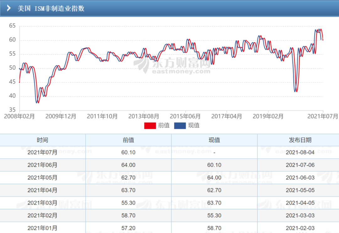Click the release date 2021-02-03
The width and height of the screenshot is (339, 233).
point(300,228)
